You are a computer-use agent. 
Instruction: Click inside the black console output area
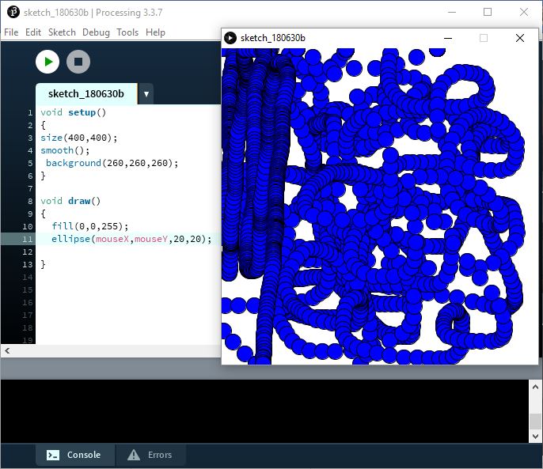pyautogui.click(x=265, y=410)
